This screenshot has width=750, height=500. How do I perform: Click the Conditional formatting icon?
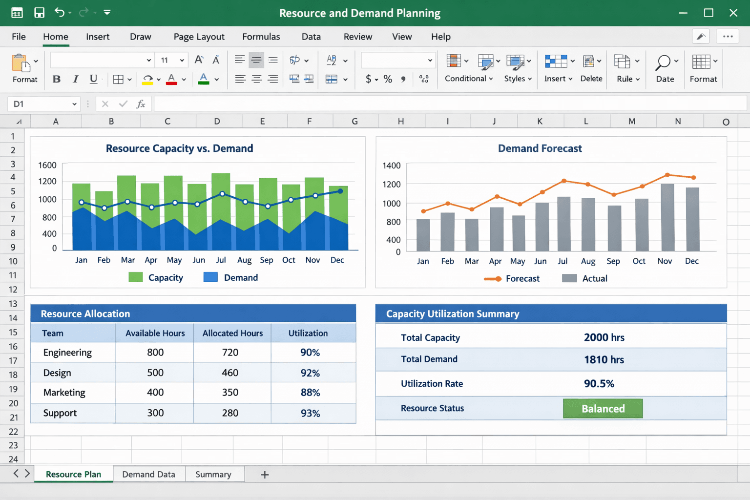click(x=454, y=61)
